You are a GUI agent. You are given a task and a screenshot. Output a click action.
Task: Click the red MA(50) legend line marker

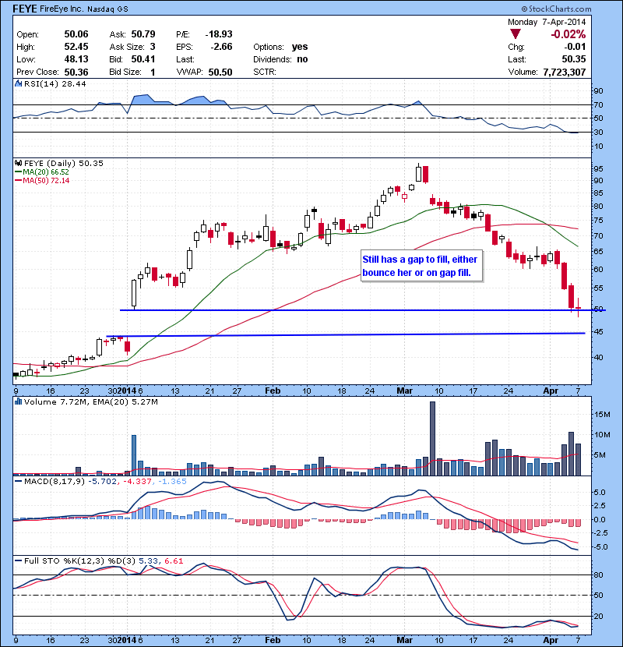(19, 180)
